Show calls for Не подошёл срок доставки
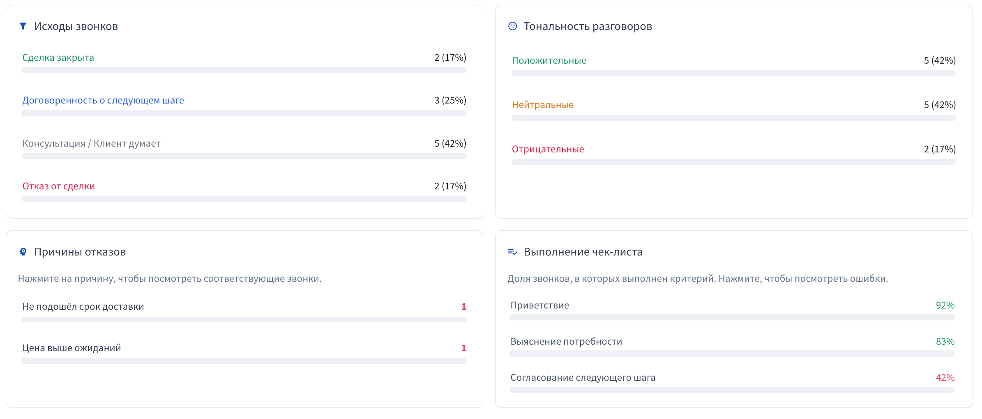982x419 pixels. [x=244, y=312]
